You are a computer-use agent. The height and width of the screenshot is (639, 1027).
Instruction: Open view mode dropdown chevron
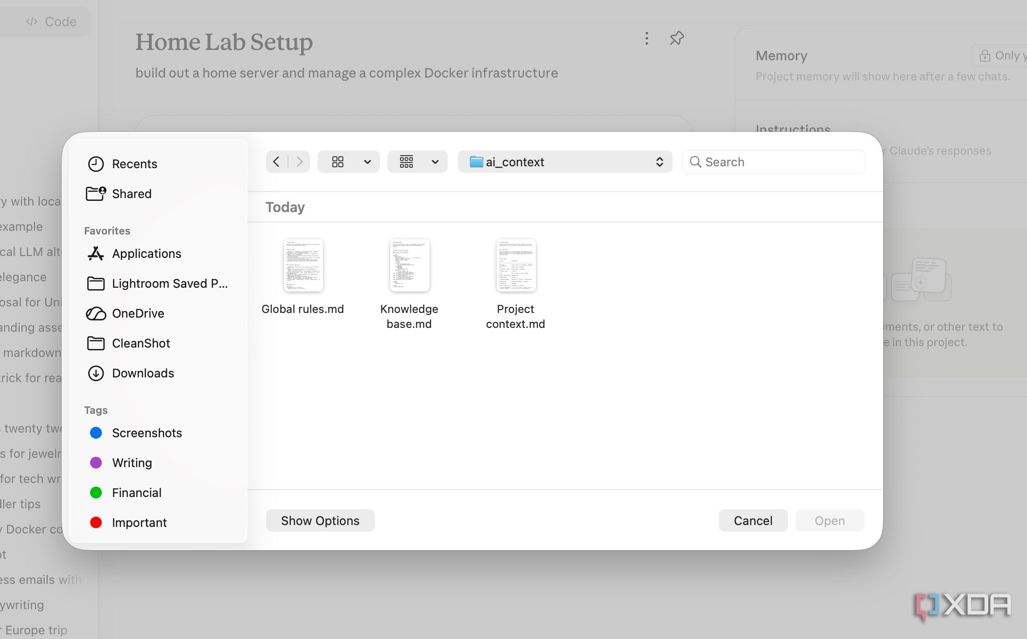point(367,162)
